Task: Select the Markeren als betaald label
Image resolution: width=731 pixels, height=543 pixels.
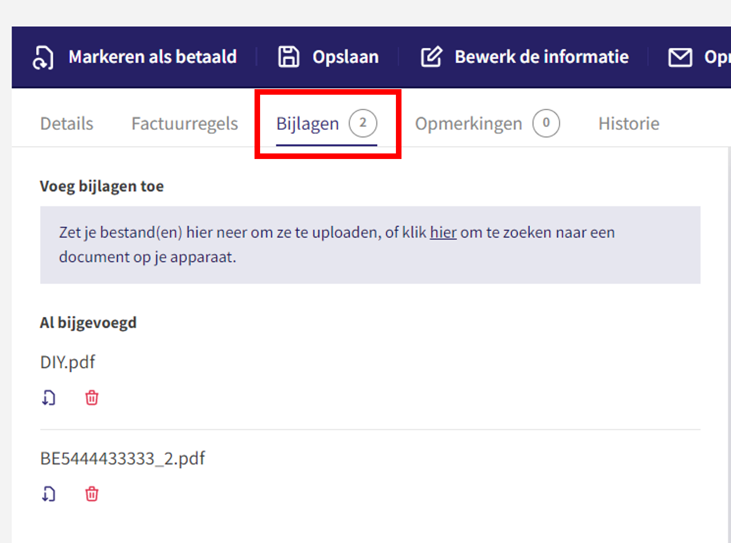Action: (153, 57)
